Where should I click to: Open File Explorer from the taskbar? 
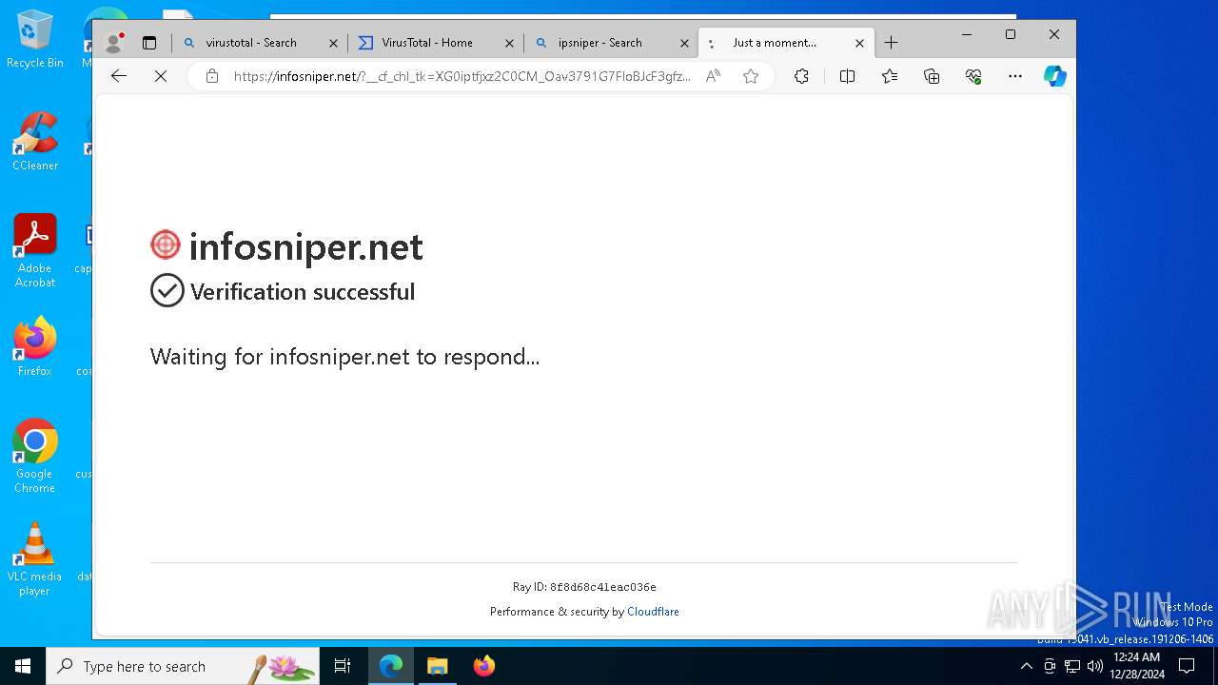pos(437,666)
